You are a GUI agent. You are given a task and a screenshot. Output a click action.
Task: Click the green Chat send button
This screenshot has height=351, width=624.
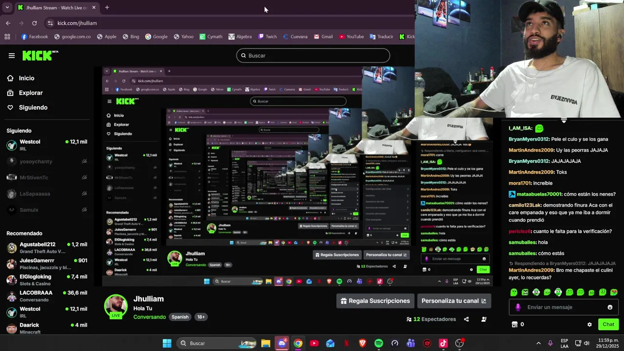[x=608, y=324]
